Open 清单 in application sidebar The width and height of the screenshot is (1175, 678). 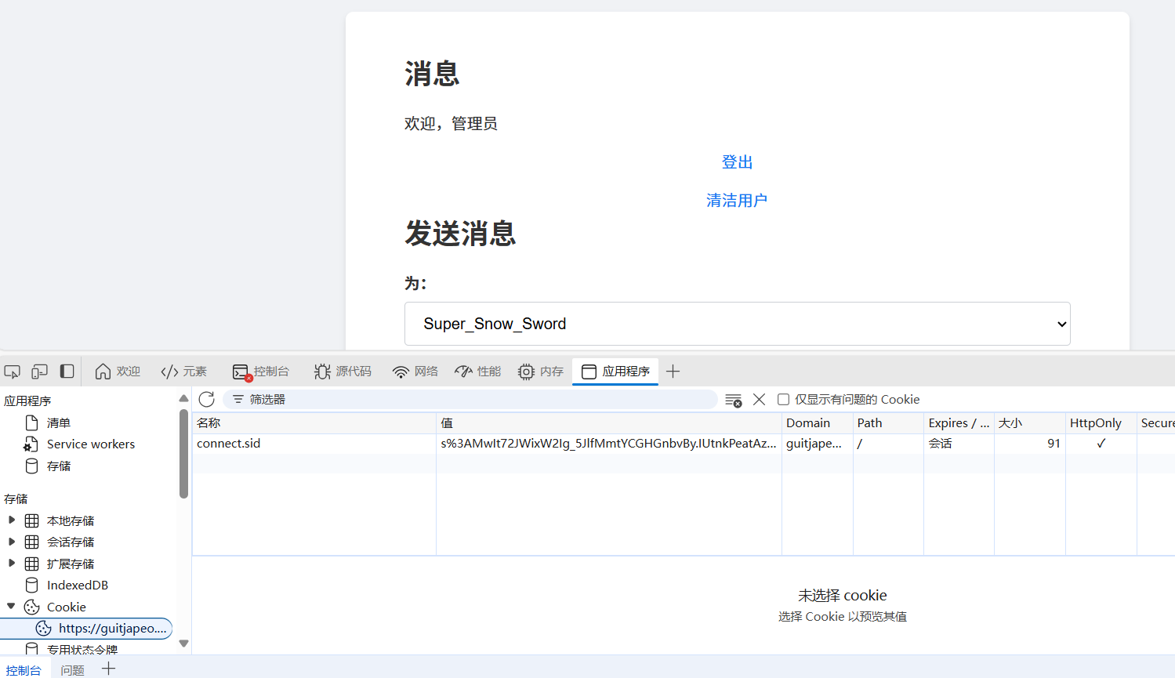[59, 422]
